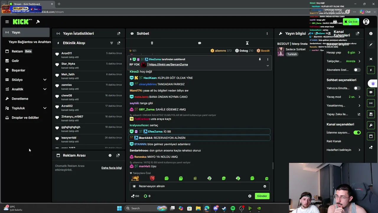Select Yayın in the left sidebar
The width and height of the screenshot is (378, 213).
(x=26, y=32)
